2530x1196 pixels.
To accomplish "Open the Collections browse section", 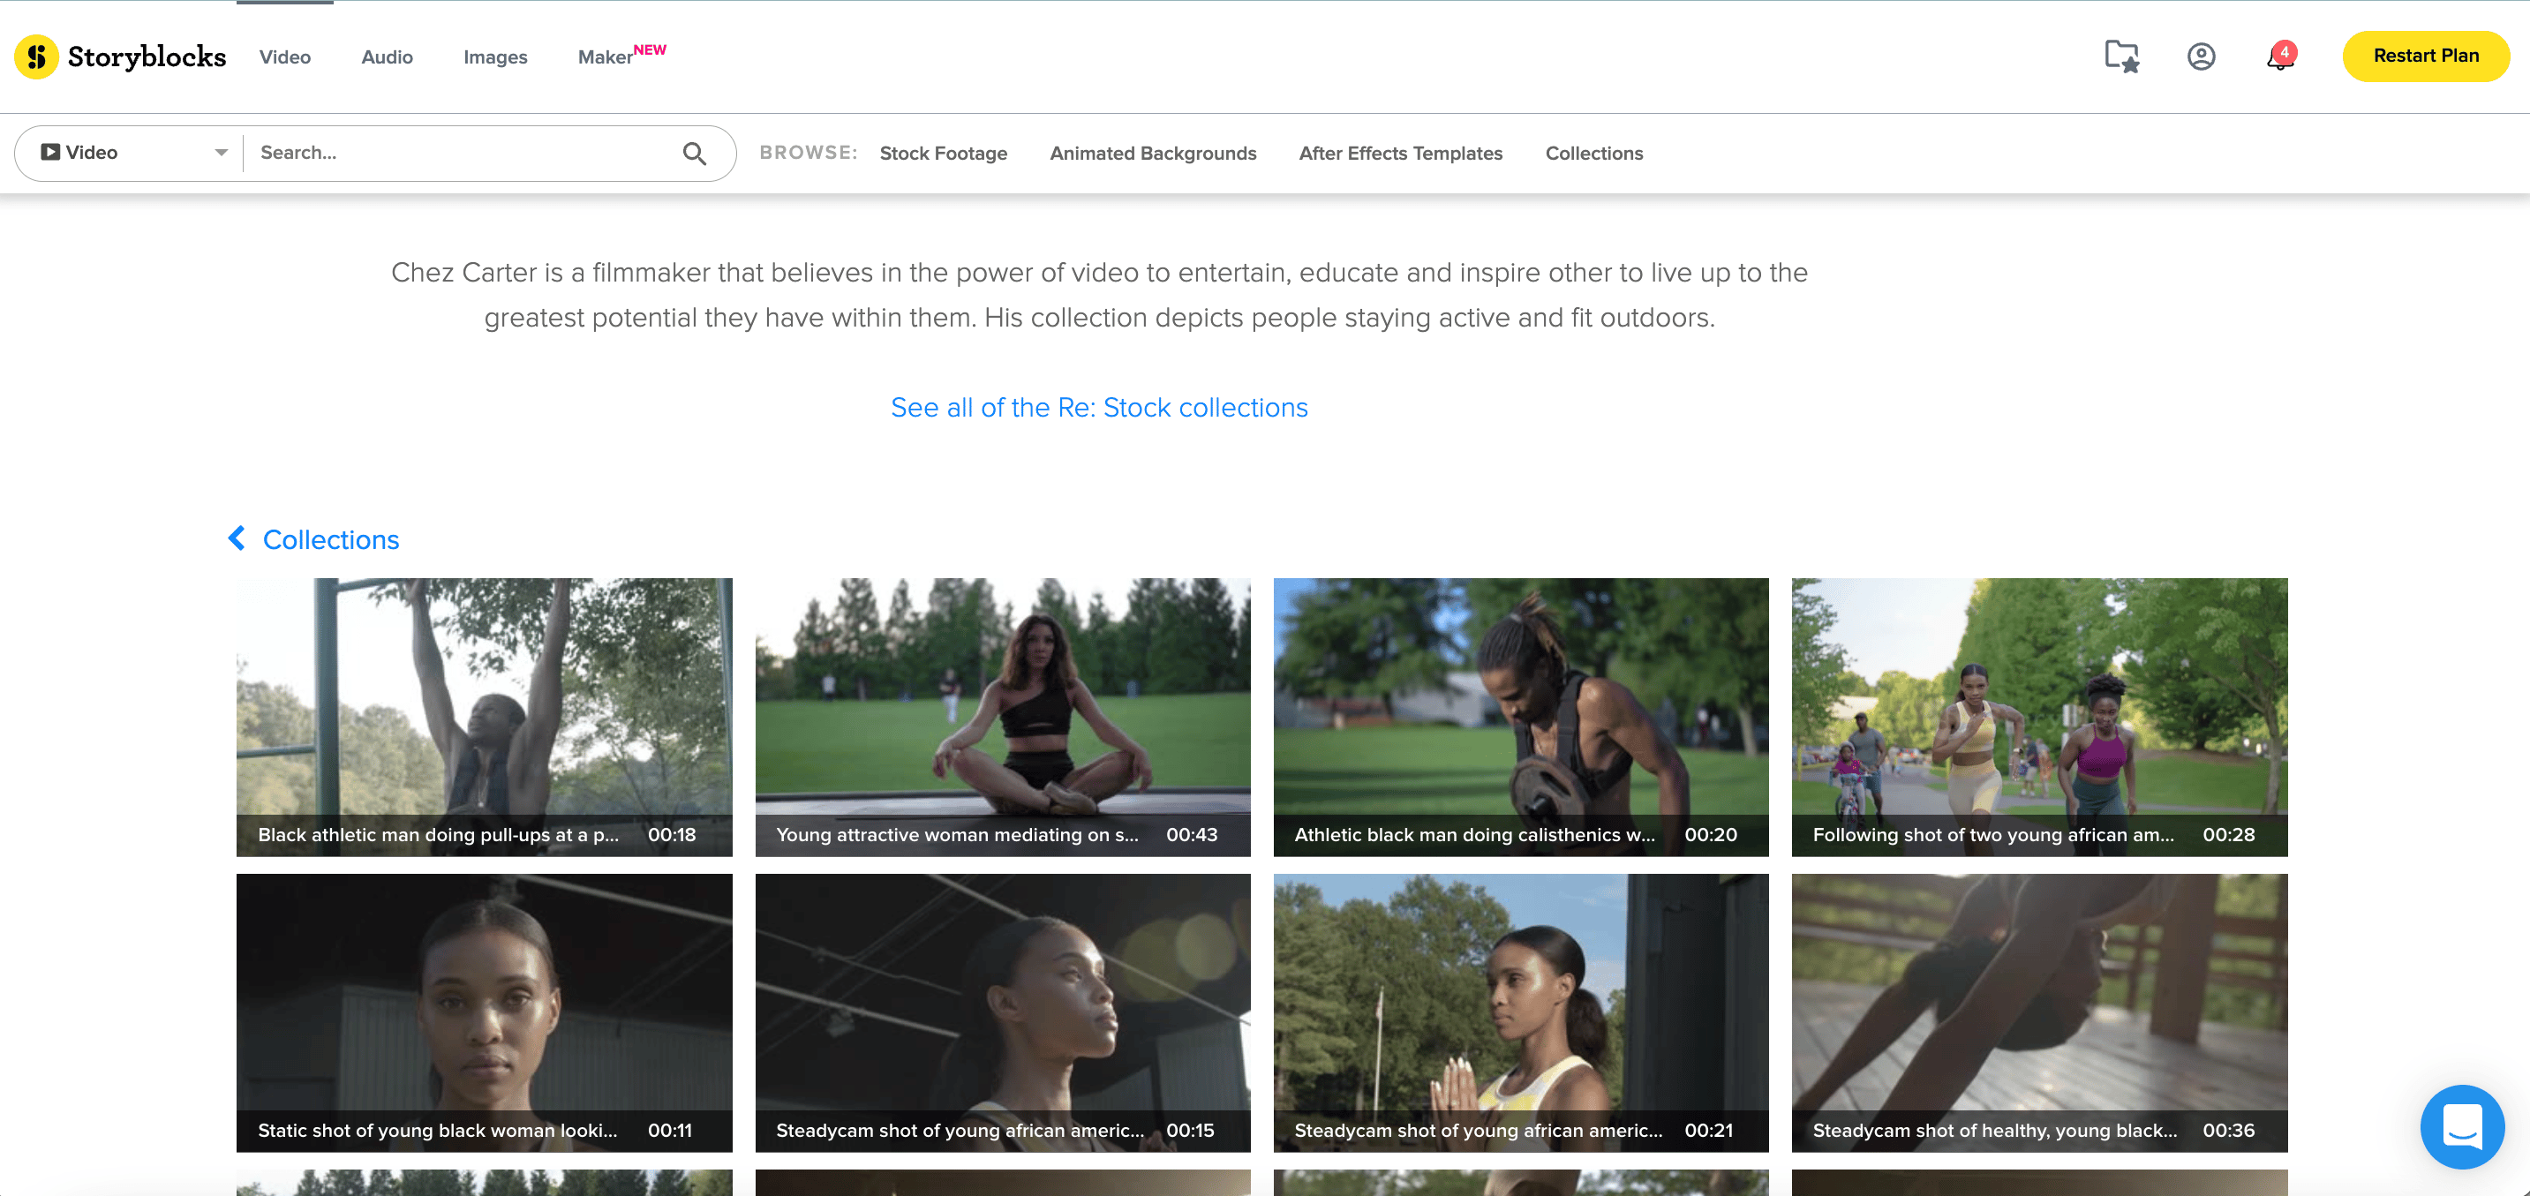I will click(x=1593, y=154).
